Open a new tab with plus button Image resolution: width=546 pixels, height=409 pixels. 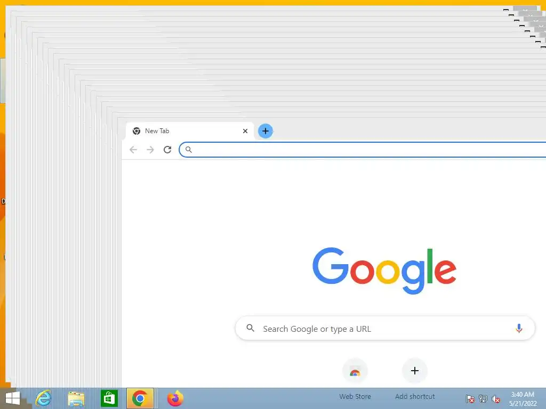[266, 131]
